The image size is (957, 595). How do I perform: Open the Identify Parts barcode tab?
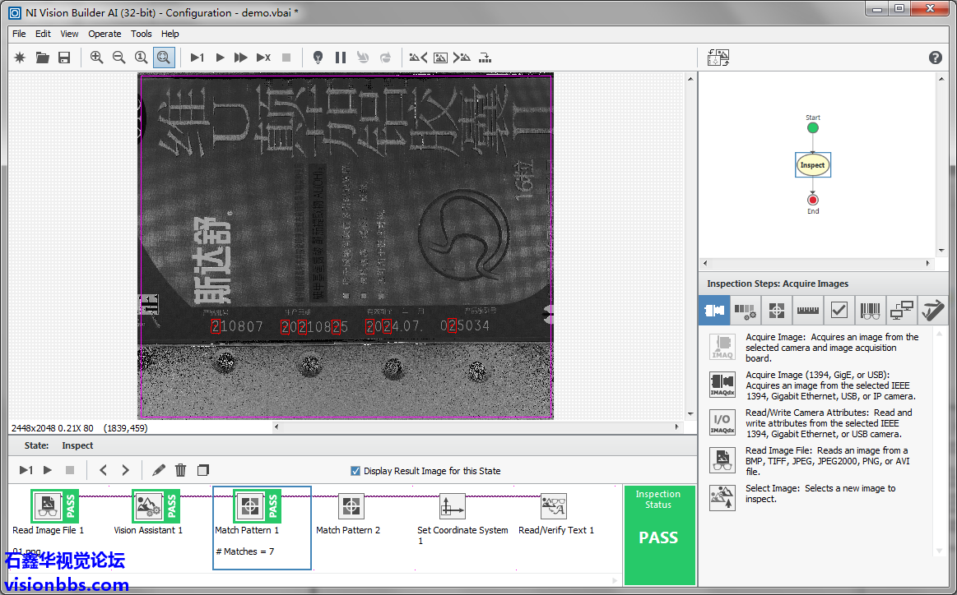[870, 311]
